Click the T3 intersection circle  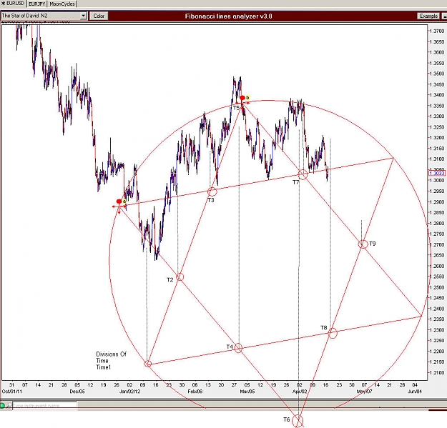tap(212, 191)
